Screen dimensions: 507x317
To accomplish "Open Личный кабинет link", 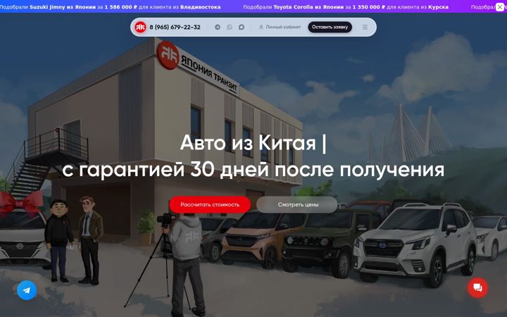I will click(280, 27).
